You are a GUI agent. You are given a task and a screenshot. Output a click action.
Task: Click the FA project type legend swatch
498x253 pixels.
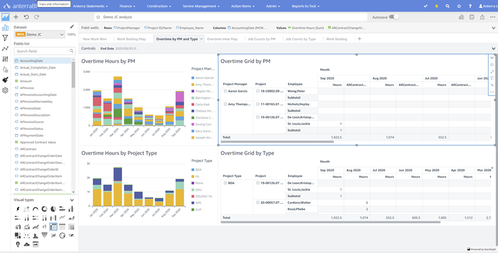[x=193, y=176]
